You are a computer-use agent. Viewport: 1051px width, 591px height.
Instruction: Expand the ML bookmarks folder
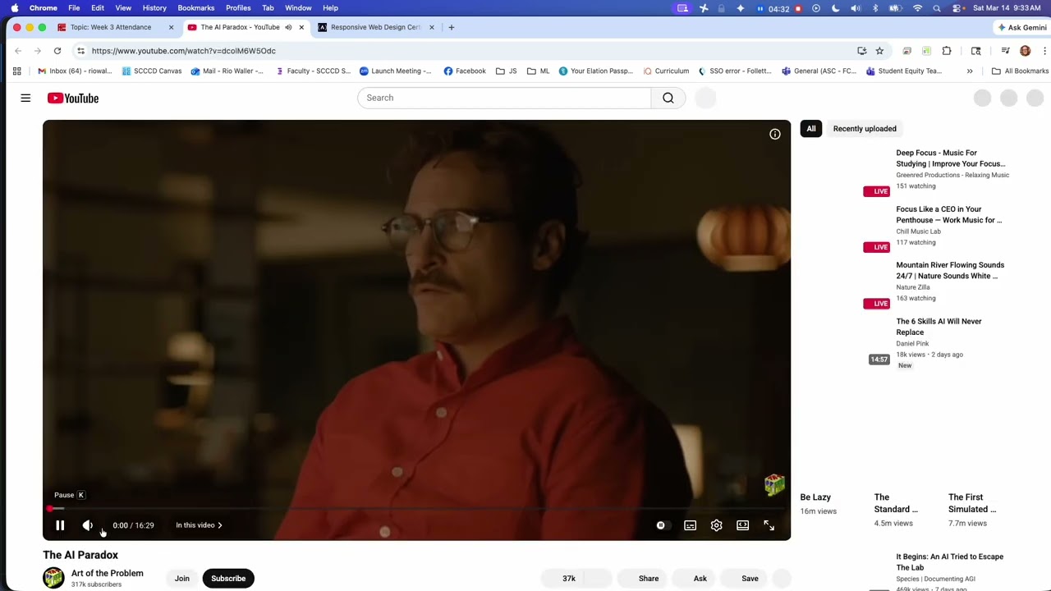(x=539, y=71)
